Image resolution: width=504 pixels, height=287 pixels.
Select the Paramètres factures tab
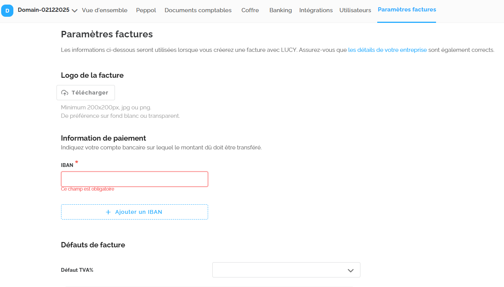point(407,10)
